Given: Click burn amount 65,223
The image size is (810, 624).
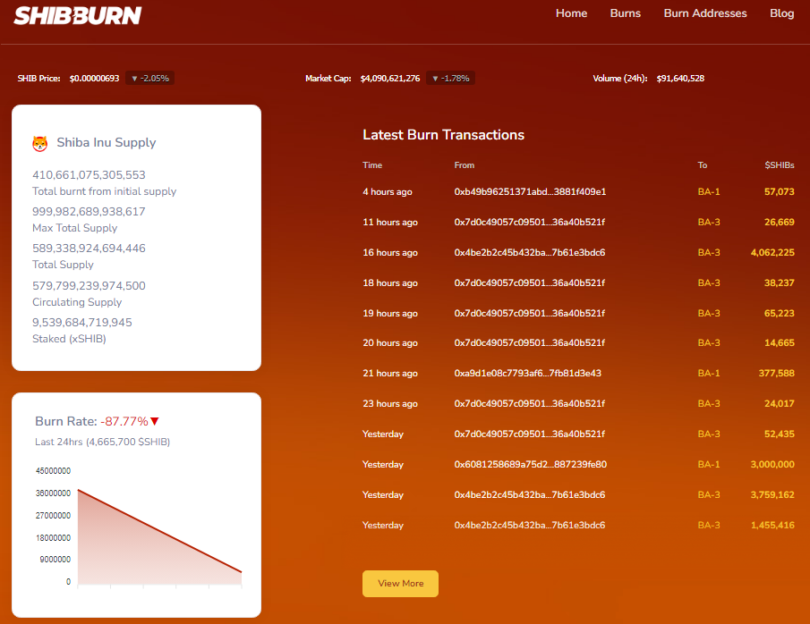Looking at the screenshot, I should (x=779, y=313).
